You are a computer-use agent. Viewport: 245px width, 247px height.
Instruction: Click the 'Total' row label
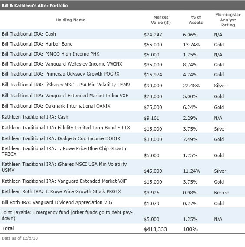coord(8,228)
